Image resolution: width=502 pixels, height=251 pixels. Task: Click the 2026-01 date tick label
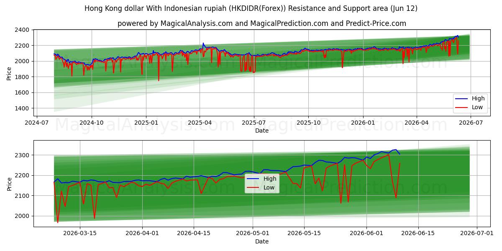363,123
